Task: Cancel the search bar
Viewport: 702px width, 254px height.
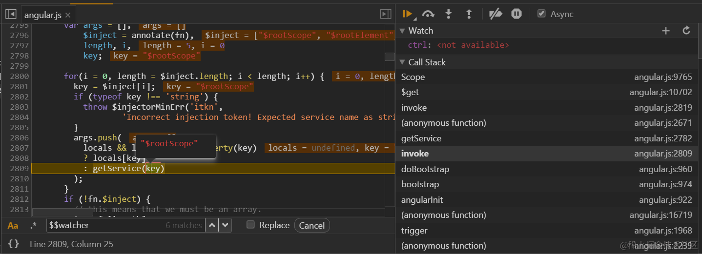Action: coord(312,225)
